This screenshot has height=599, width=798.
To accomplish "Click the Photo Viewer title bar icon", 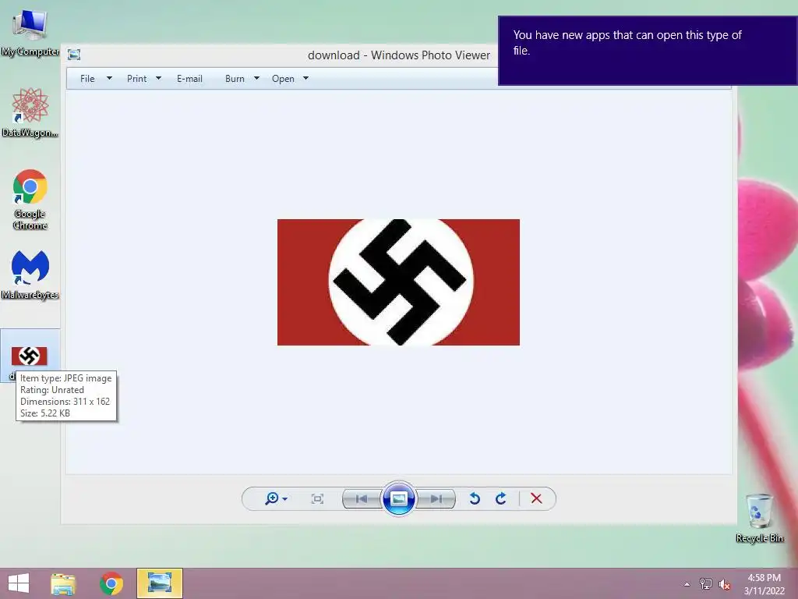I will pos(74,55).
